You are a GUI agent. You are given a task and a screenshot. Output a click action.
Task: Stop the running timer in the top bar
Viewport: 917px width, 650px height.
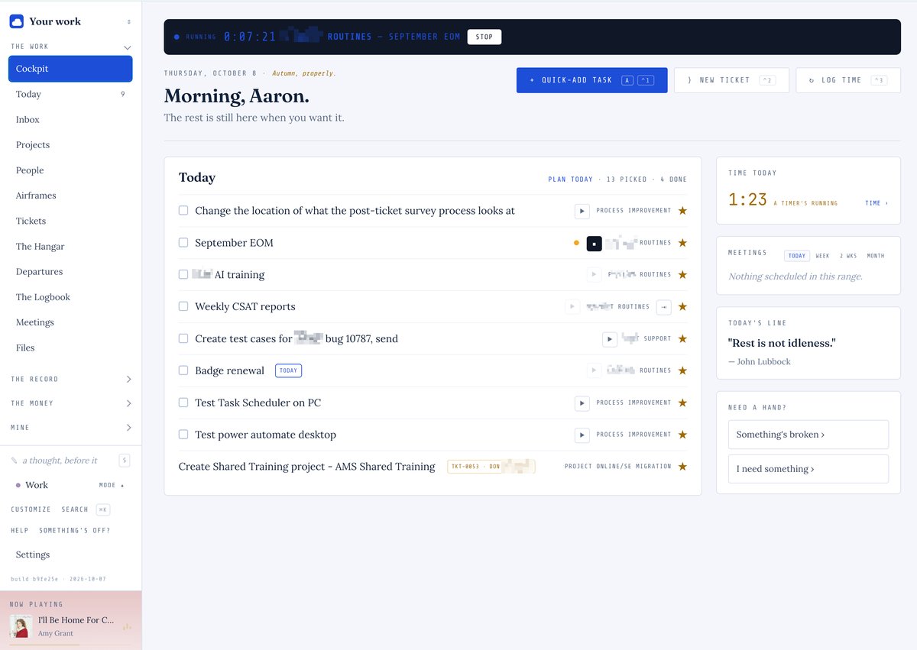click(x=484, y=37)
